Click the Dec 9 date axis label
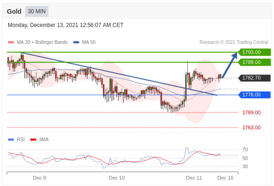274x186 pixels. [x=39, y=178]
